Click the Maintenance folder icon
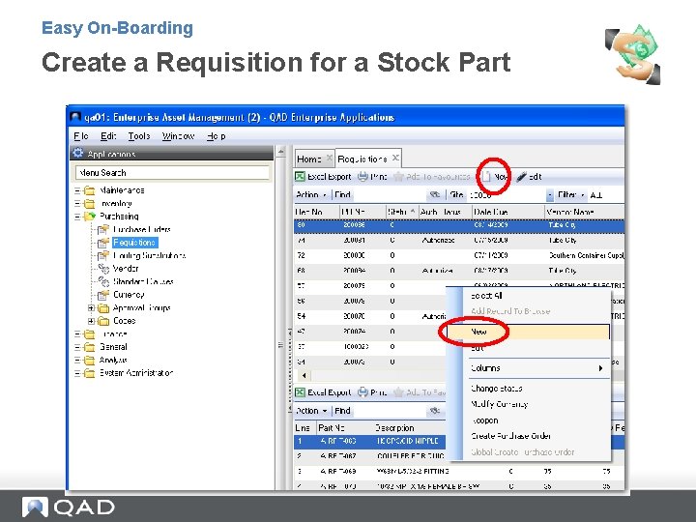The height and width of the screenshot is (522, 696). [x=90, y=190]
